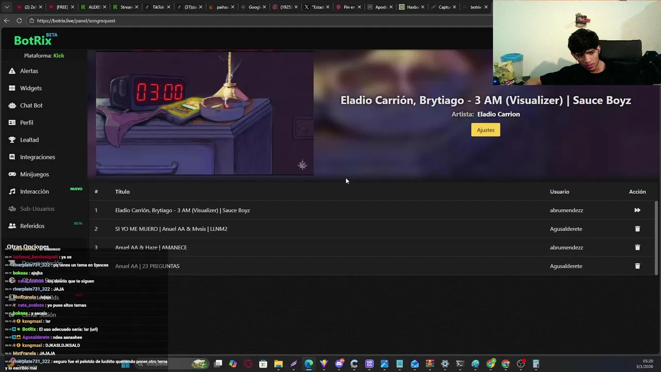Click the Alertas warning triangle icon
This screenshot has height=372, width=661.
point(12,71)
